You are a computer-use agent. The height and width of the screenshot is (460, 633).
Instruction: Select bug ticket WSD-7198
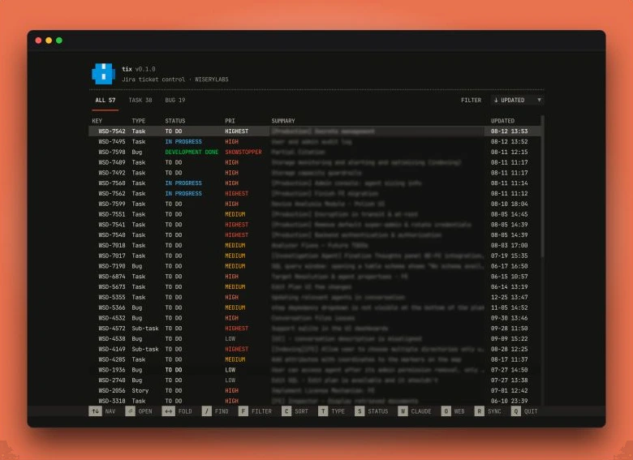pyautogui.click(x=315, y=266)
